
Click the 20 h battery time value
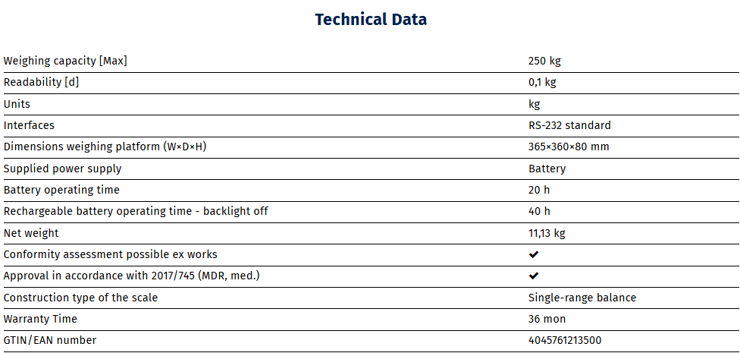539,190
